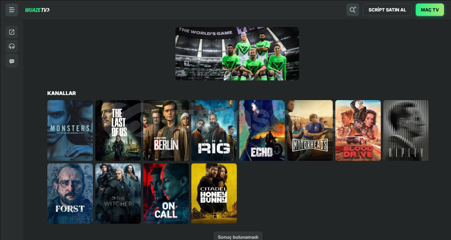Open The Witcher poster
The image size is (451, 240).
click(118, 194)
